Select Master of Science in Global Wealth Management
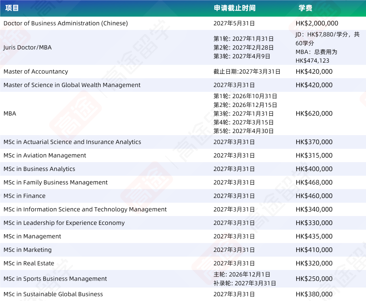 point(72,85)
